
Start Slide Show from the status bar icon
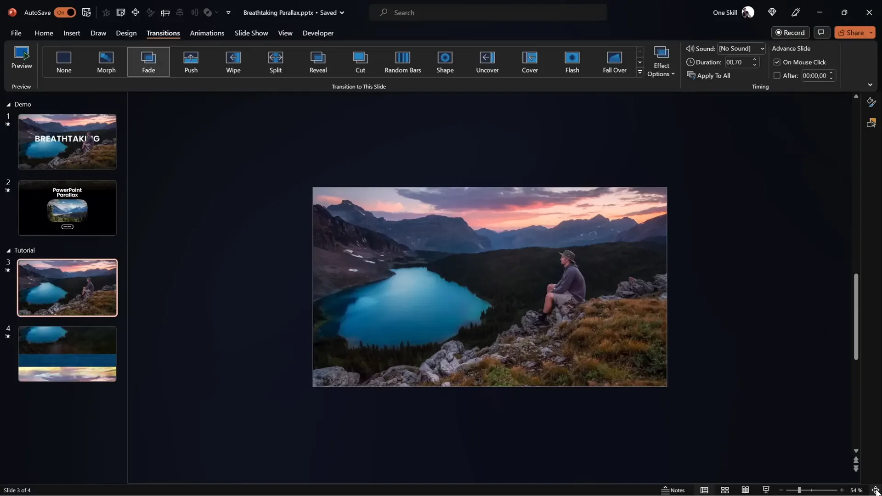(765, 490)
